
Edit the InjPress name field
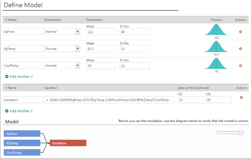pos(23,31)
